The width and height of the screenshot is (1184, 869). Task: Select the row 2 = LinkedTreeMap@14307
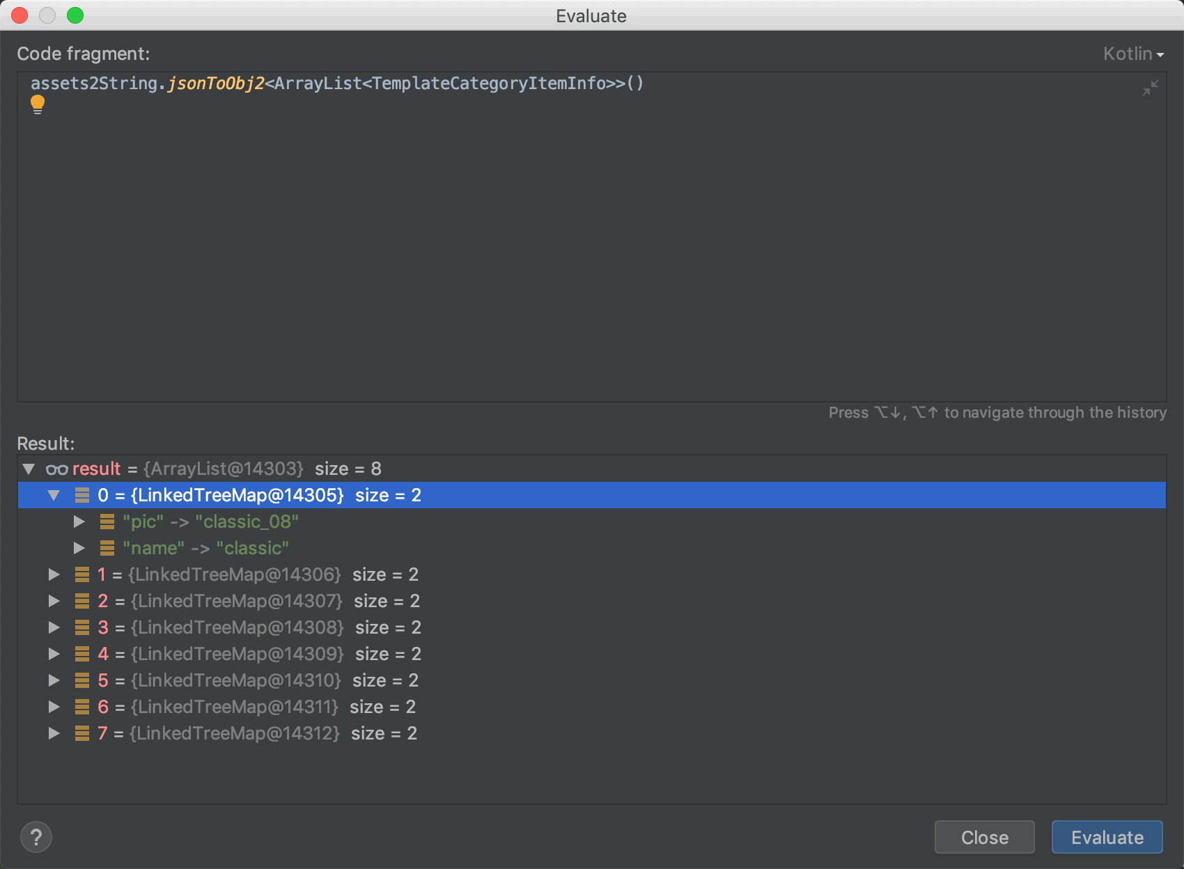point(237,601)
